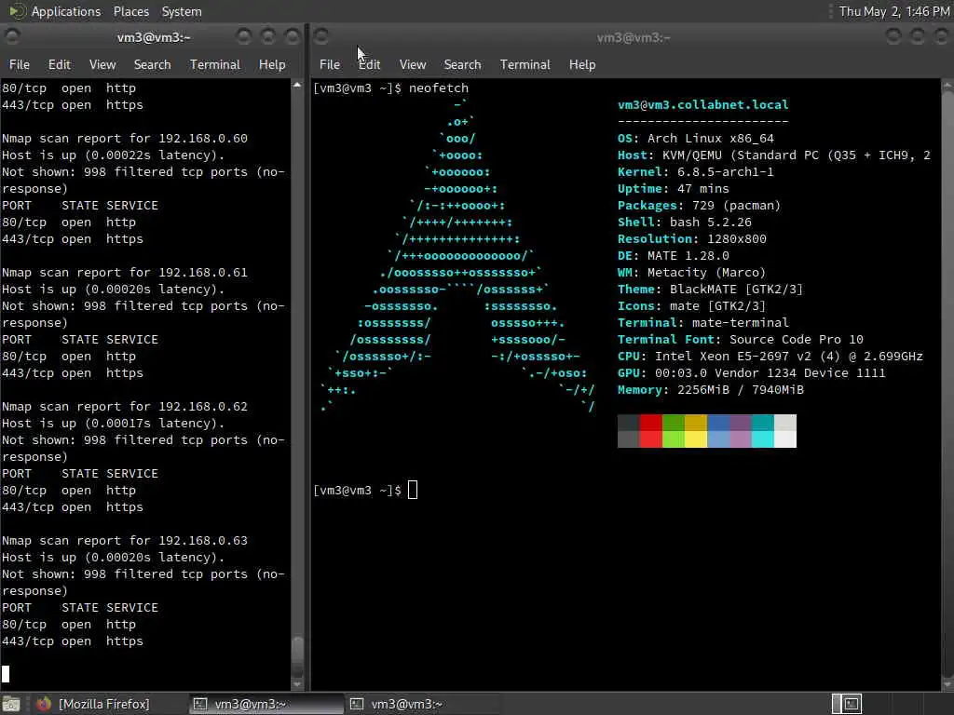Maximize the left nmap terminal window
This screenshot has height=715, width=954.
[x=268, y=37]
